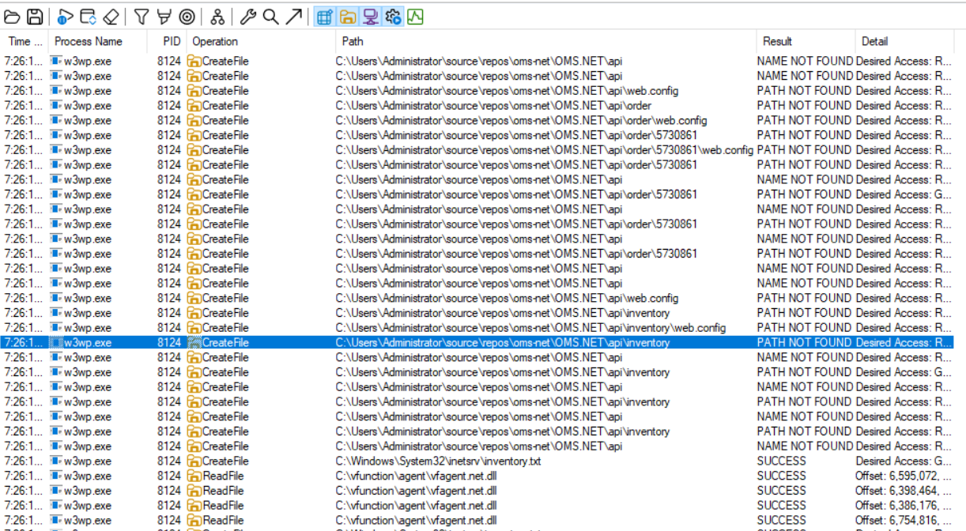Screen dimensions: 966x531
Task: Click the Highlight toolbar icon
Action: coord(164,17)
